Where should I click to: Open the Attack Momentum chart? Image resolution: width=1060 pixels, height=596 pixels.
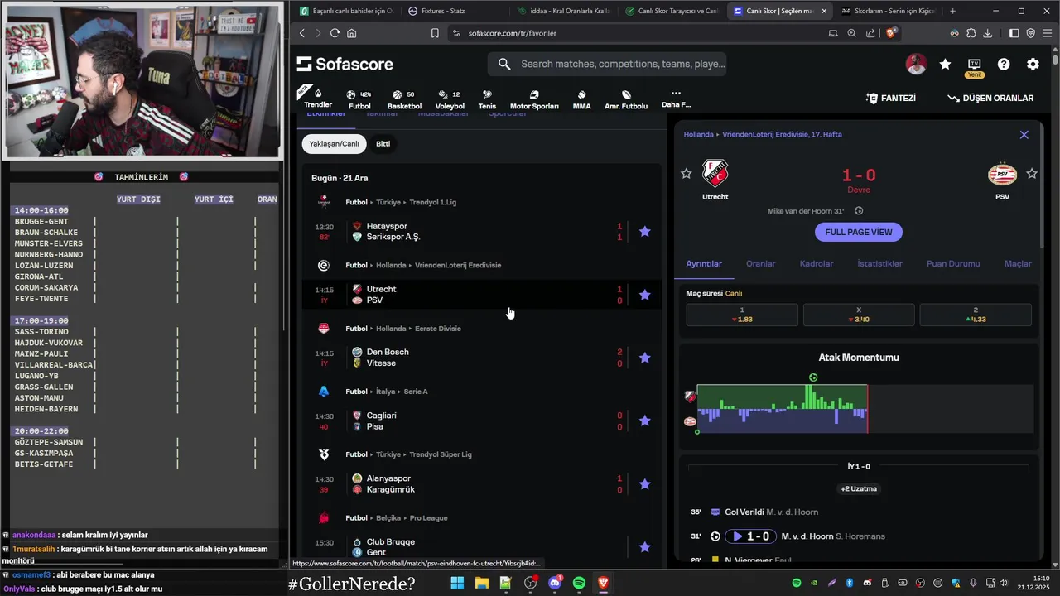click(859, 409)
